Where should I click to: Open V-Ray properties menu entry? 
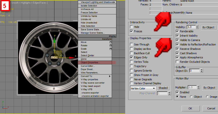(x=95, y=79)
